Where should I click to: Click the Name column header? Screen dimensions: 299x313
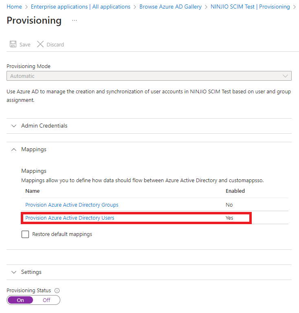(x=33, y=191)
